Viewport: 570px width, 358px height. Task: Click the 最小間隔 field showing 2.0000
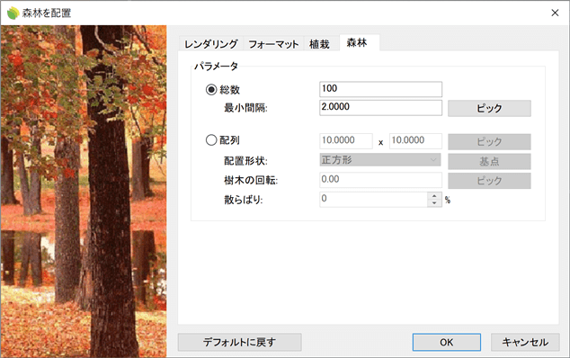380,108
